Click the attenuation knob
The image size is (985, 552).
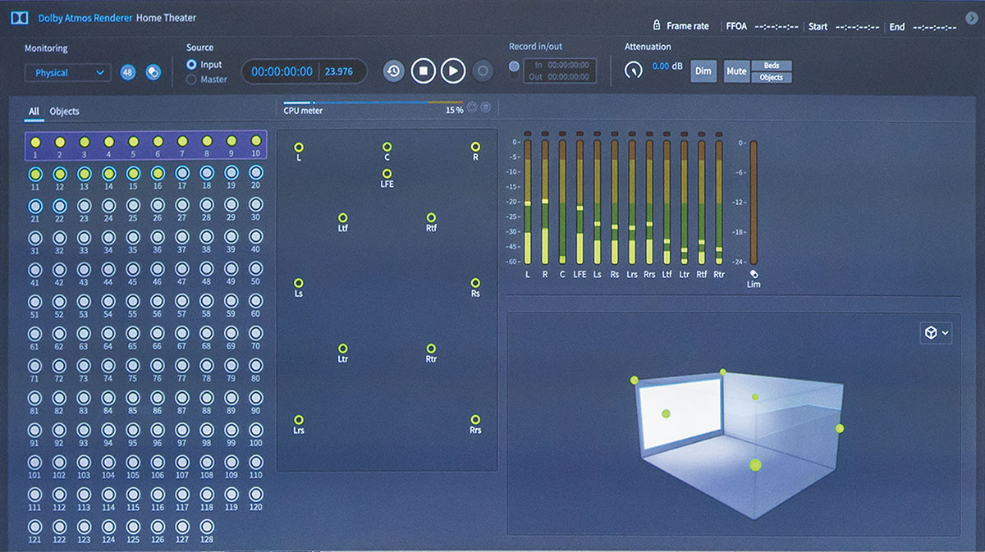[x=633, y=71]
